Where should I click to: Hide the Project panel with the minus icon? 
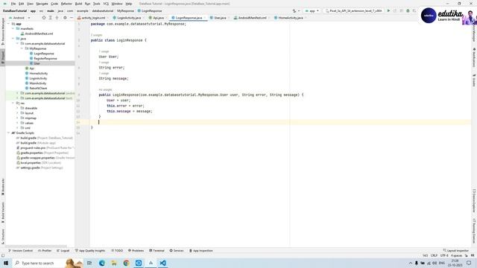click(x=72, y=18)
